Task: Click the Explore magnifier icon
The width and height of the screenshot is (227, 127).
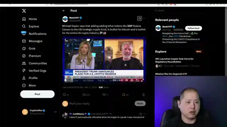Action: (24, 26)
